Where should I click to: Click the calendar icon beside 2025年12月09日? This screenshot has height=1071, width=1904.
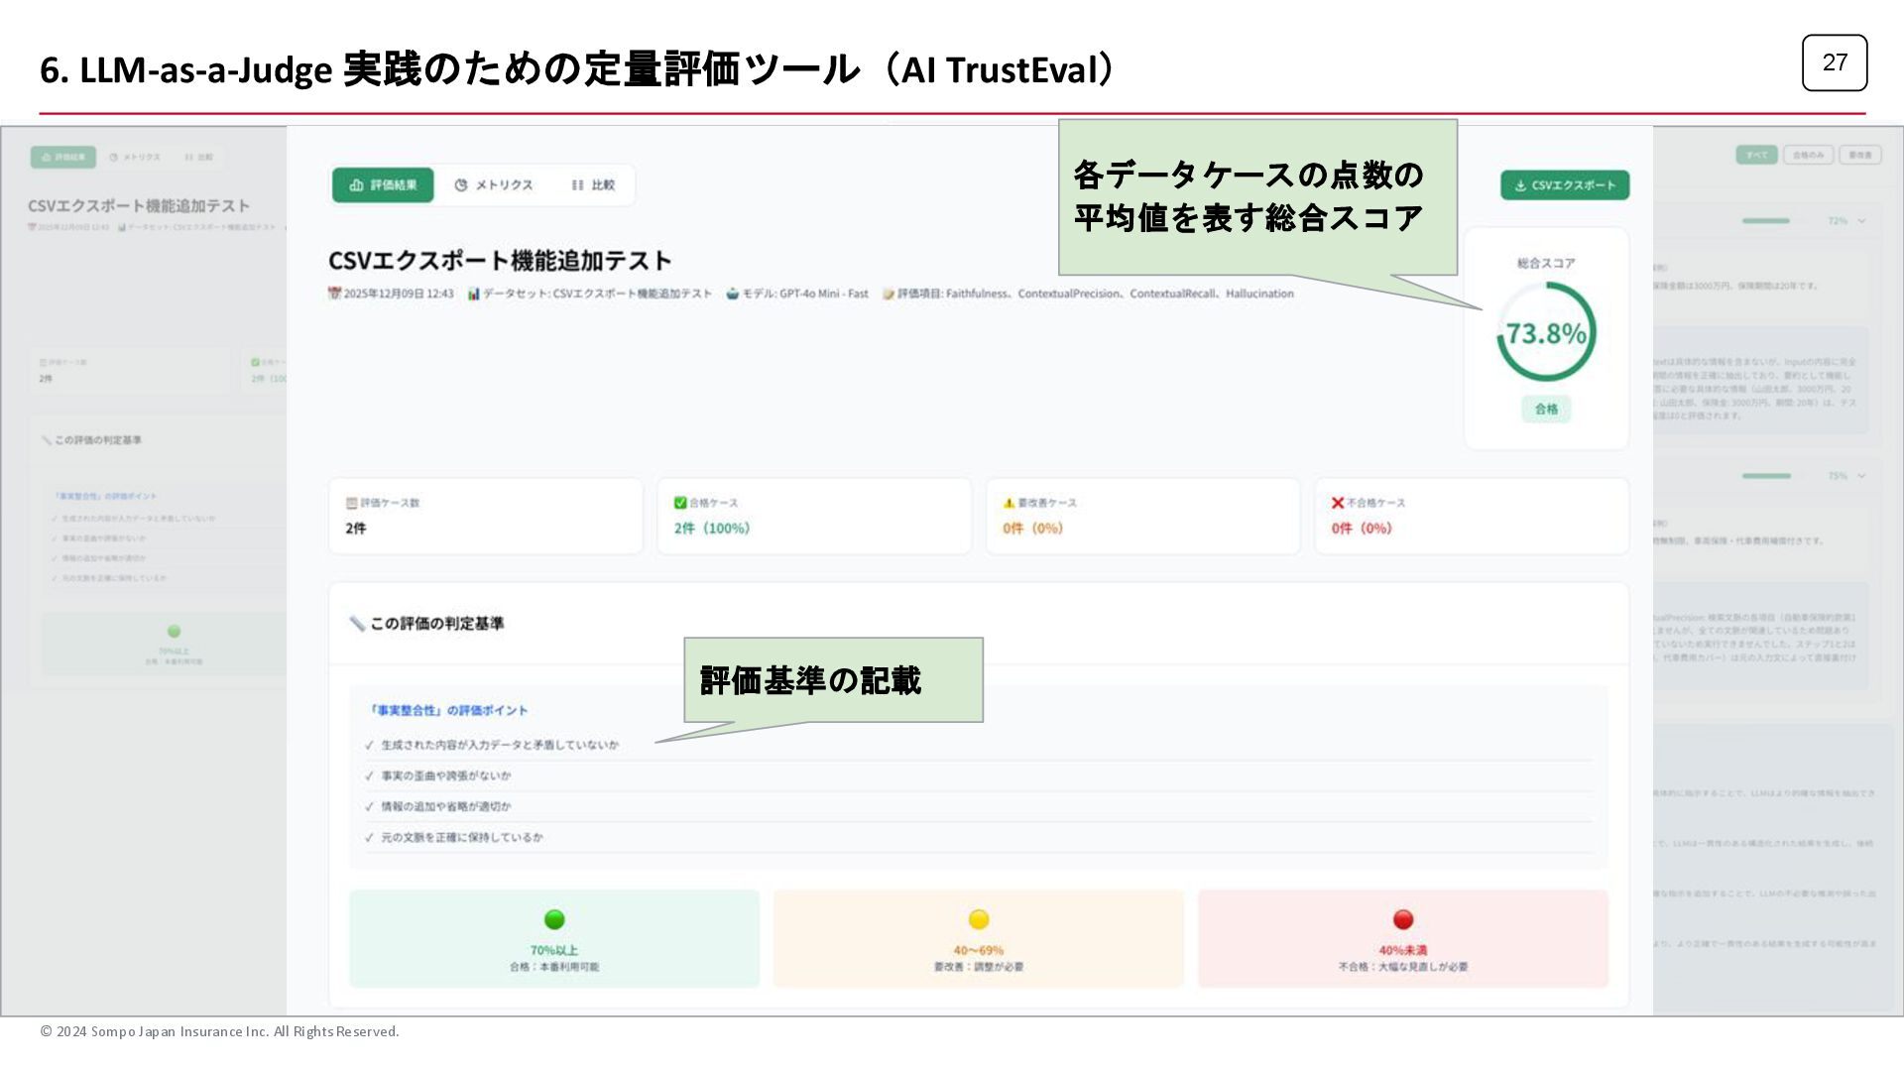coord(334,294)
